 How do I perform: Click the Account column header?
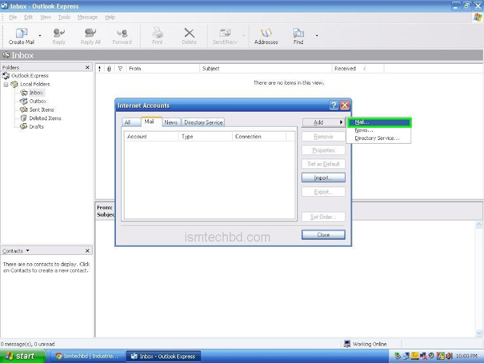(151, 137)
